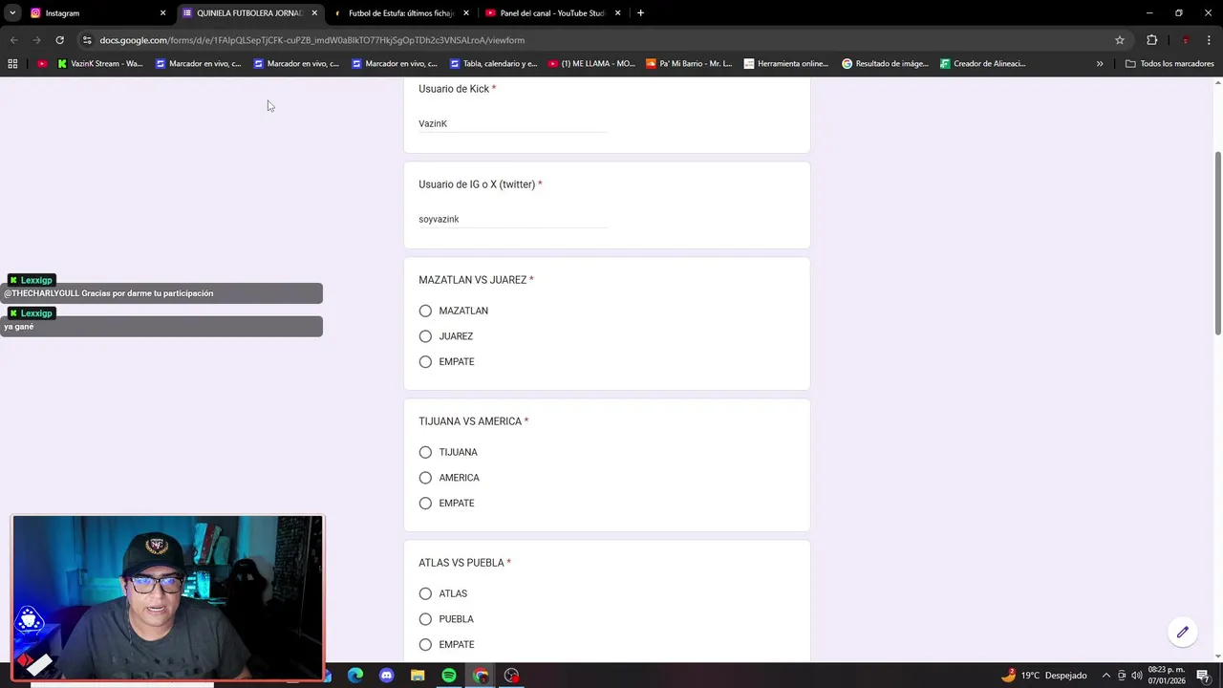Screen dimensions: 1223x688
Task: Open the Chrome extensions puzzle icon
Action: point(1151,40)
